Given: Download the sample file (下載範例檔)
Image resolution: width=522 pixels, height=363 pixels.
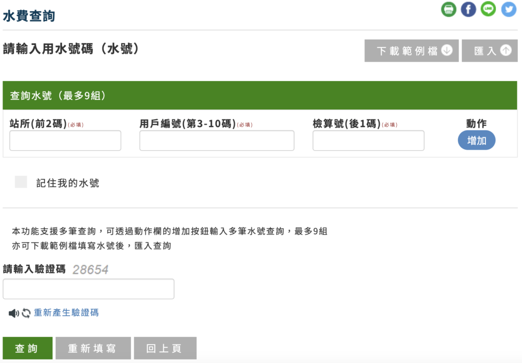Looking at the screenshot, I should 411,51.
